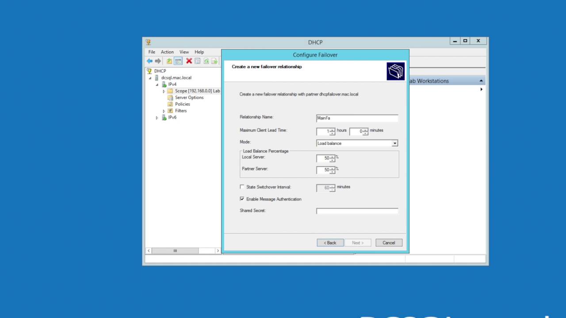
Task: Collapse the IPv4 tree node
Action: click(x=157, y=85)
